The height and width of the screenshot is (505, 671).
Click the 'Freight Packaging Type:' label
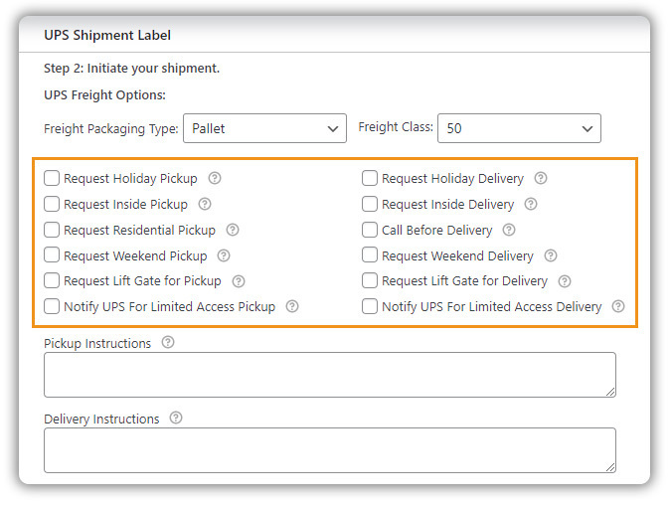(x=111, y=129)
